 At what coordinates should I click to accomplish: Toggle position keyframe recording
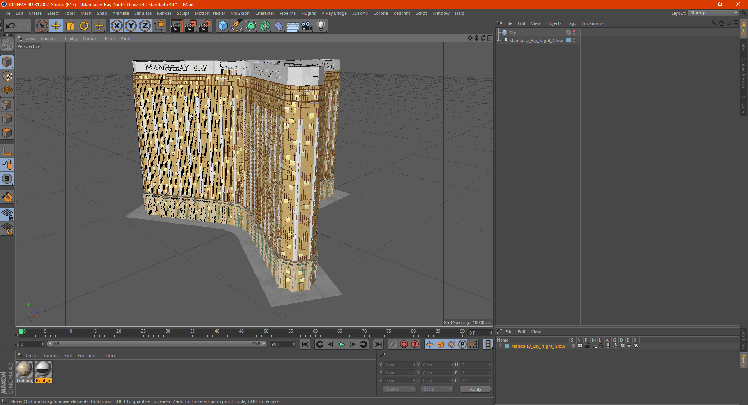click(x=429, y=344)
